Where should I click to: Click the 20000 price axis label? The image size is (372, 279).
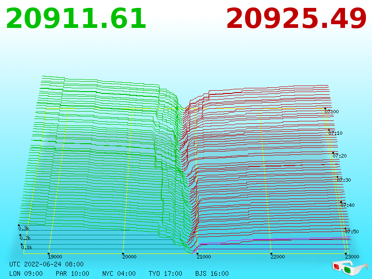(129, 257)
